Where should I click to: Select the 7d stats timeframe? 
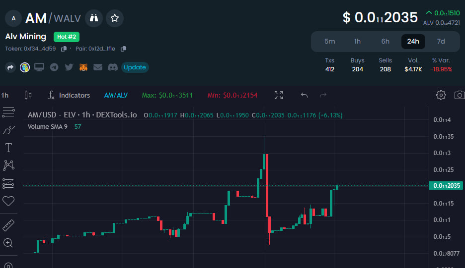tap(441, 42)
